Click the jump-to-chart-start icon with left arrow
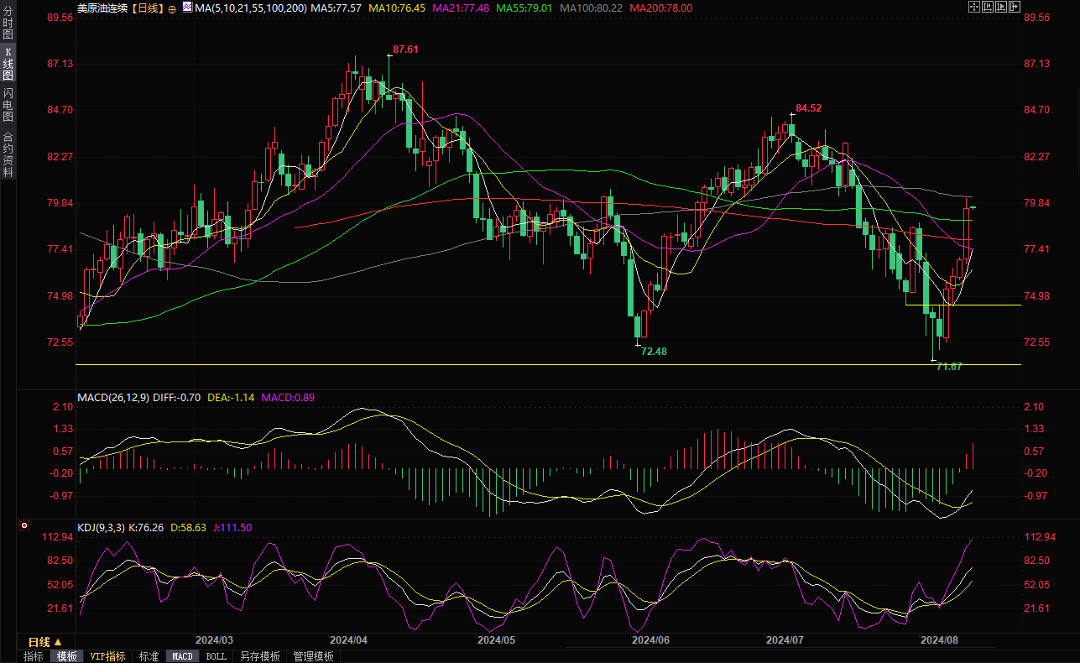Viewport: 1080px width, 663px height. click(988, 7)
